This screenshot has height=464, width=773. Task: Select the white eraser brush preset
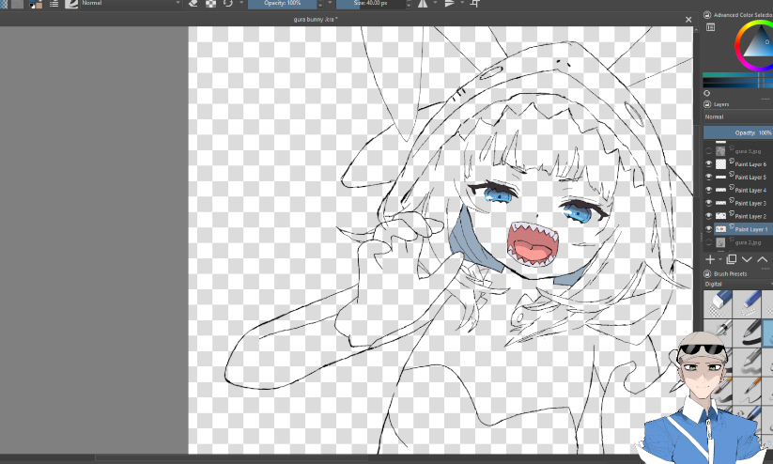(x=718, y=303)
